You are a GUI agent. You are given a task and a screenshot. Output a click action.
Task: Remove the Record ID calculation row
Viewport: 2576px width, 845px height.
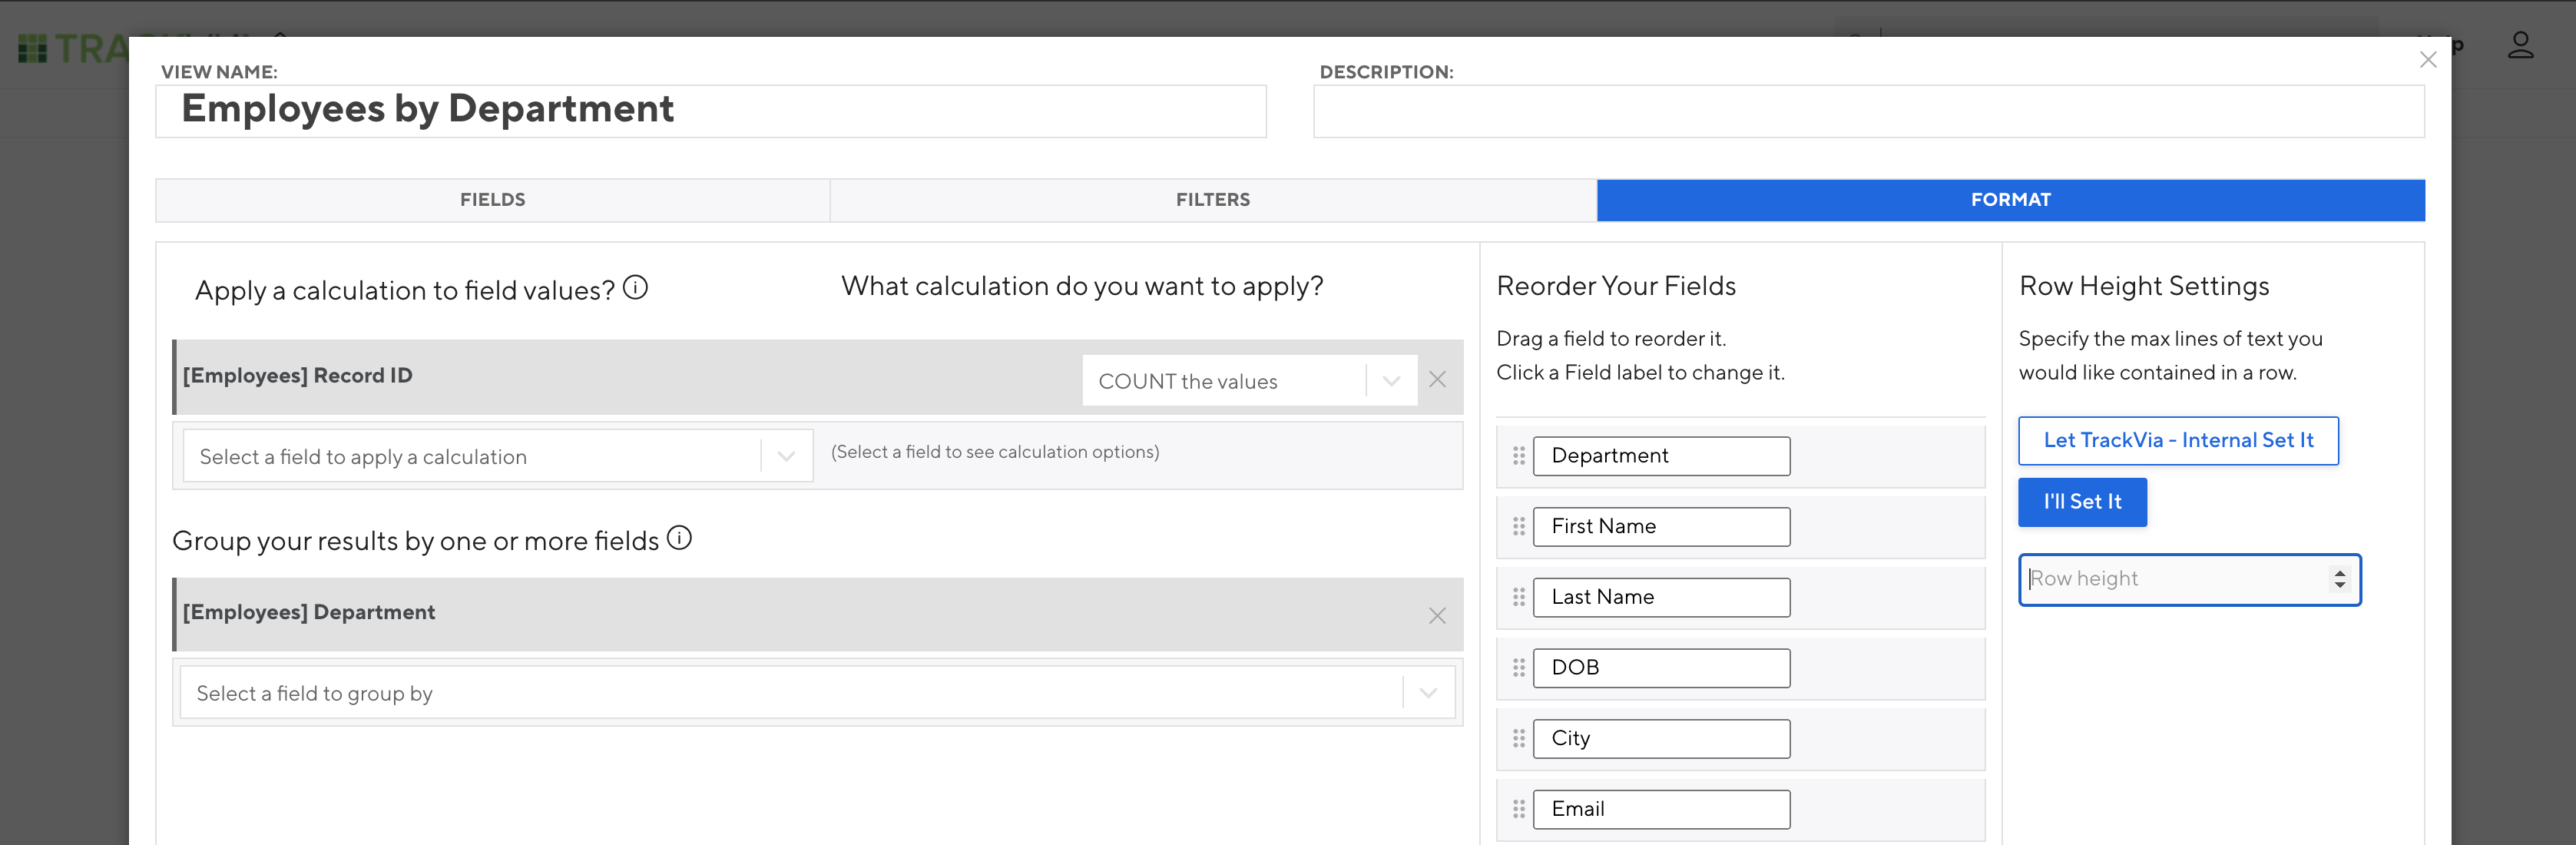tap(1437, 379)
